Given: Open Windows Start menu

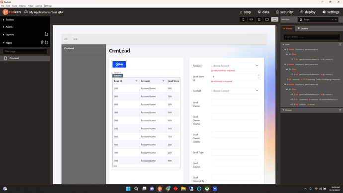Looking at the screenshot, I should point(128,189).
